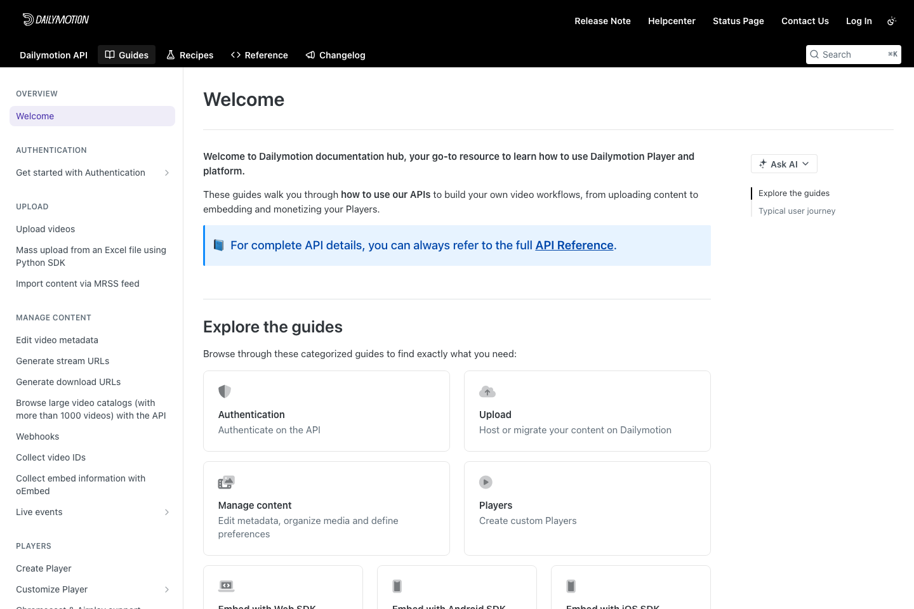Click the film icon on Manage content card

(x=226, y=482)
